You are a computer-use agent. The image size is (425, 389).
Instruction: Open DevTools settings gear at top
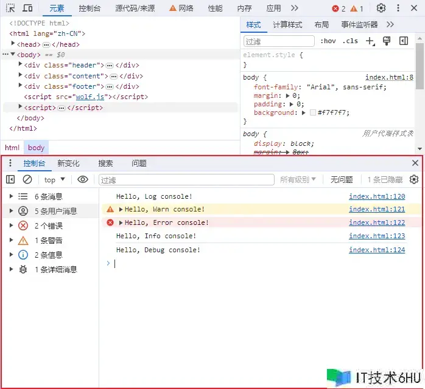pos(381,8)
